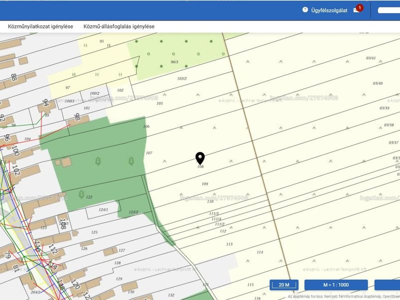Select parcel label 03/39
This screenshot has height=300, width=400.
pyautogui.click(x=384, y=108)
